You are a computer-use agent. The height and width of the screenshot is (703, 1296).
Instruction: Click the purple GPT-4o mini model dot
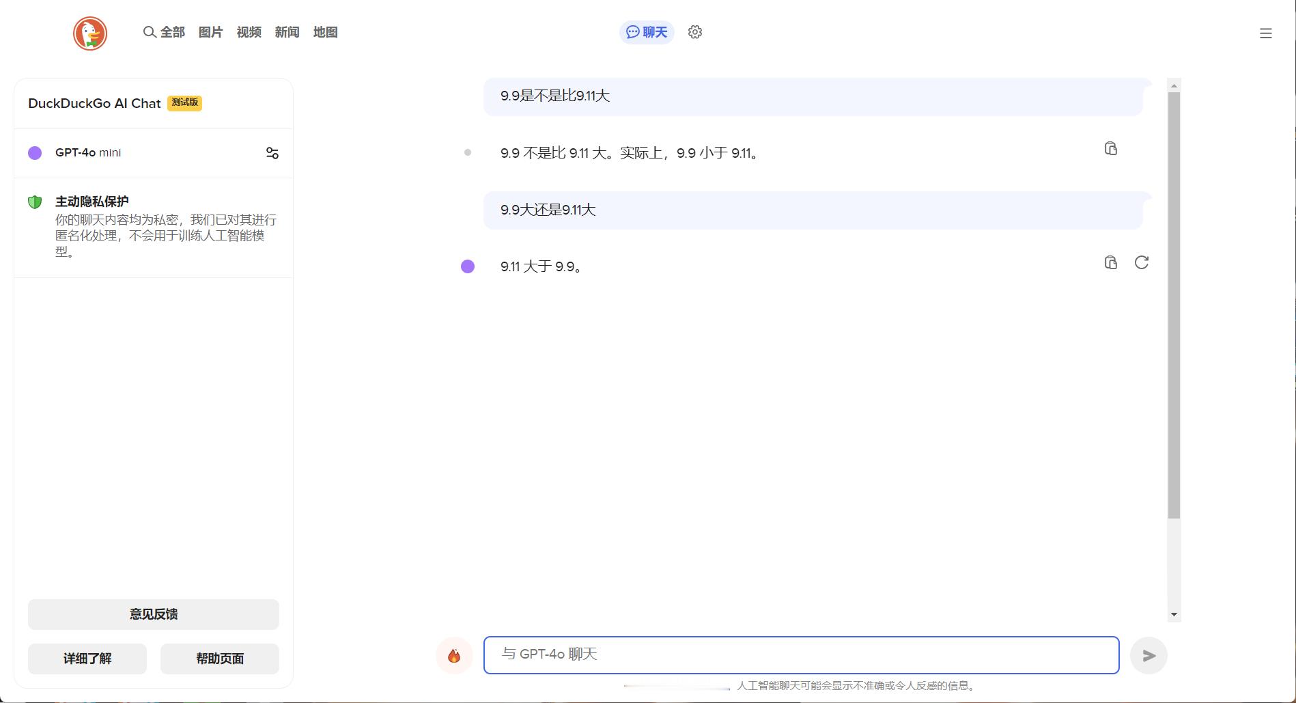pos(35,153)
